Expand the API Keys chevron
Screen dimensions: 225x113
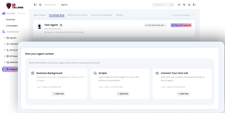[x=5, y=56]
